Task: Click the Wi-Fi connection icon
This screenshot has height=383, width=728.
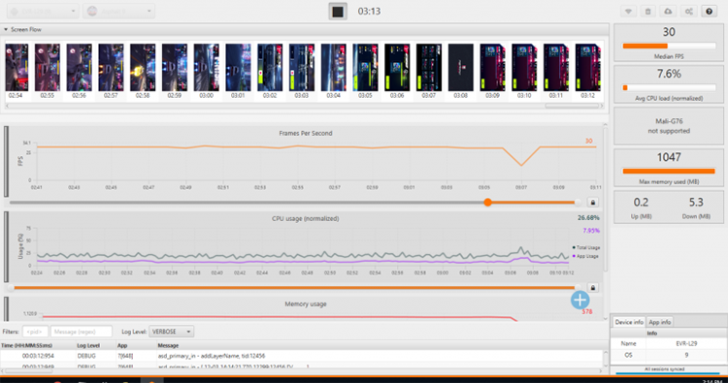Action: click(628, 12)
